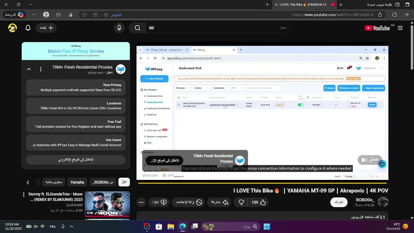Open File Explorer from taskbar

pyautogui.click(x=171, y=227)
